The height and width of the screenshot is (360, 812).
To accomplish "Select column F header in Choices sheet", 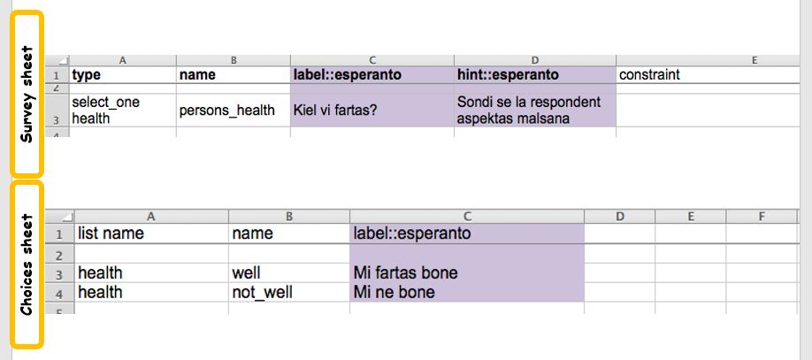I will click(761, 216).
